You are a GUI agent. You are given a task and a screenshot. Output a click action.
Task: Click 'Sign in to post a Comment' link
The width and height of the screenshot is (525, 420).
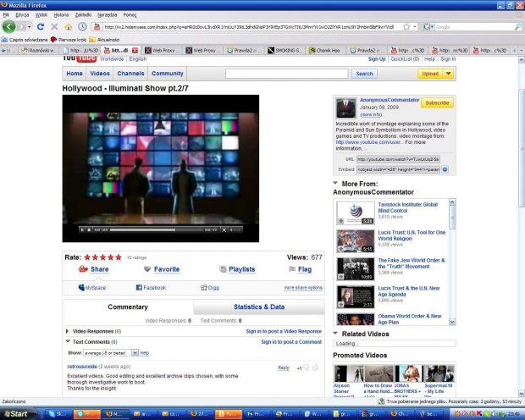point(291,341)
